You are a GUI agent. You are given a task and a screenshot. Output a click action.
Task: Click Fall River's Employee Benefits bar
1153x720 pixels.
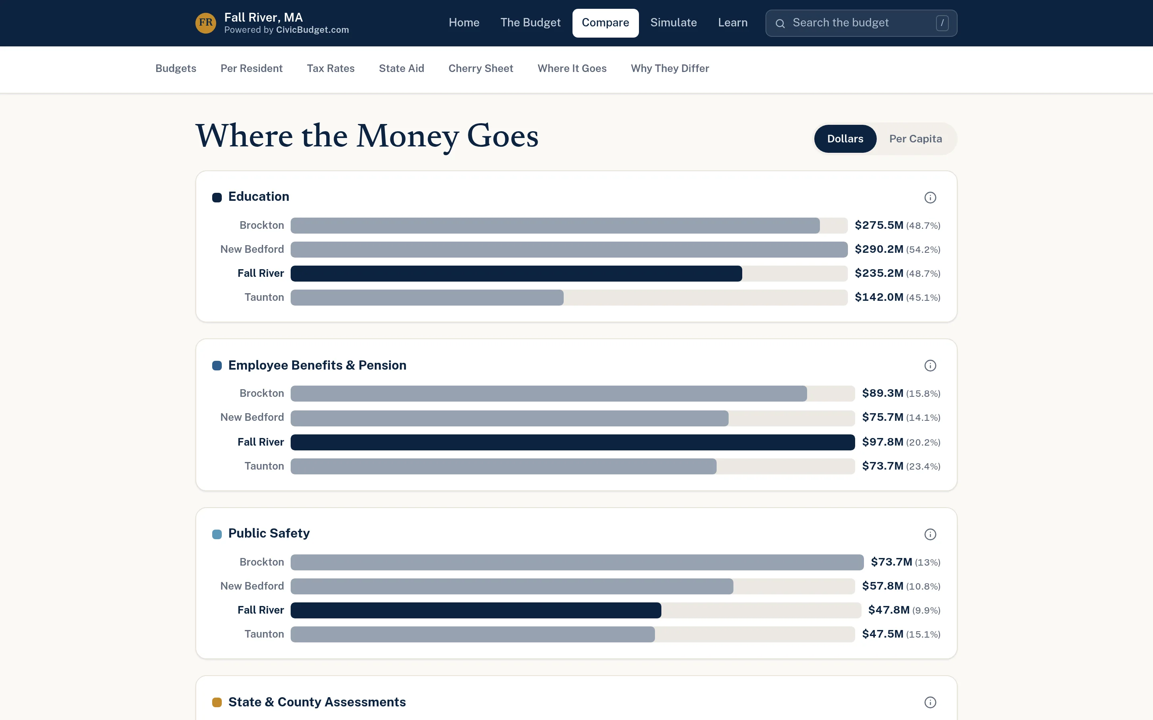coord(572,442)
